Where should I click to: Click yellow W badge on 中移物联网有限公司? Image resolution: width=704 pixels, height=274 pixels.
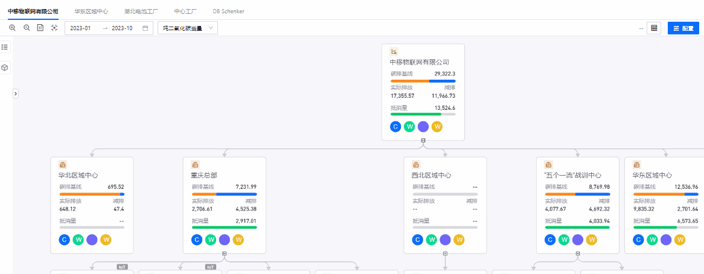[x=437, y=127]
